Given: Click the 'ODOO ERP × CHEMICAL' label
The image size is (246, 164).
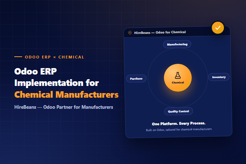Looking at the screenshot, I should 55,57.
